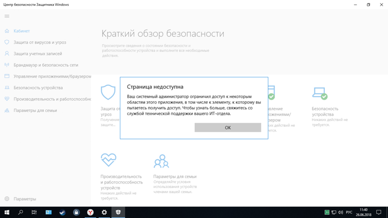388x218 pixels.
Task: Open the Кабинет sidebar item
Action: (21, 31)
